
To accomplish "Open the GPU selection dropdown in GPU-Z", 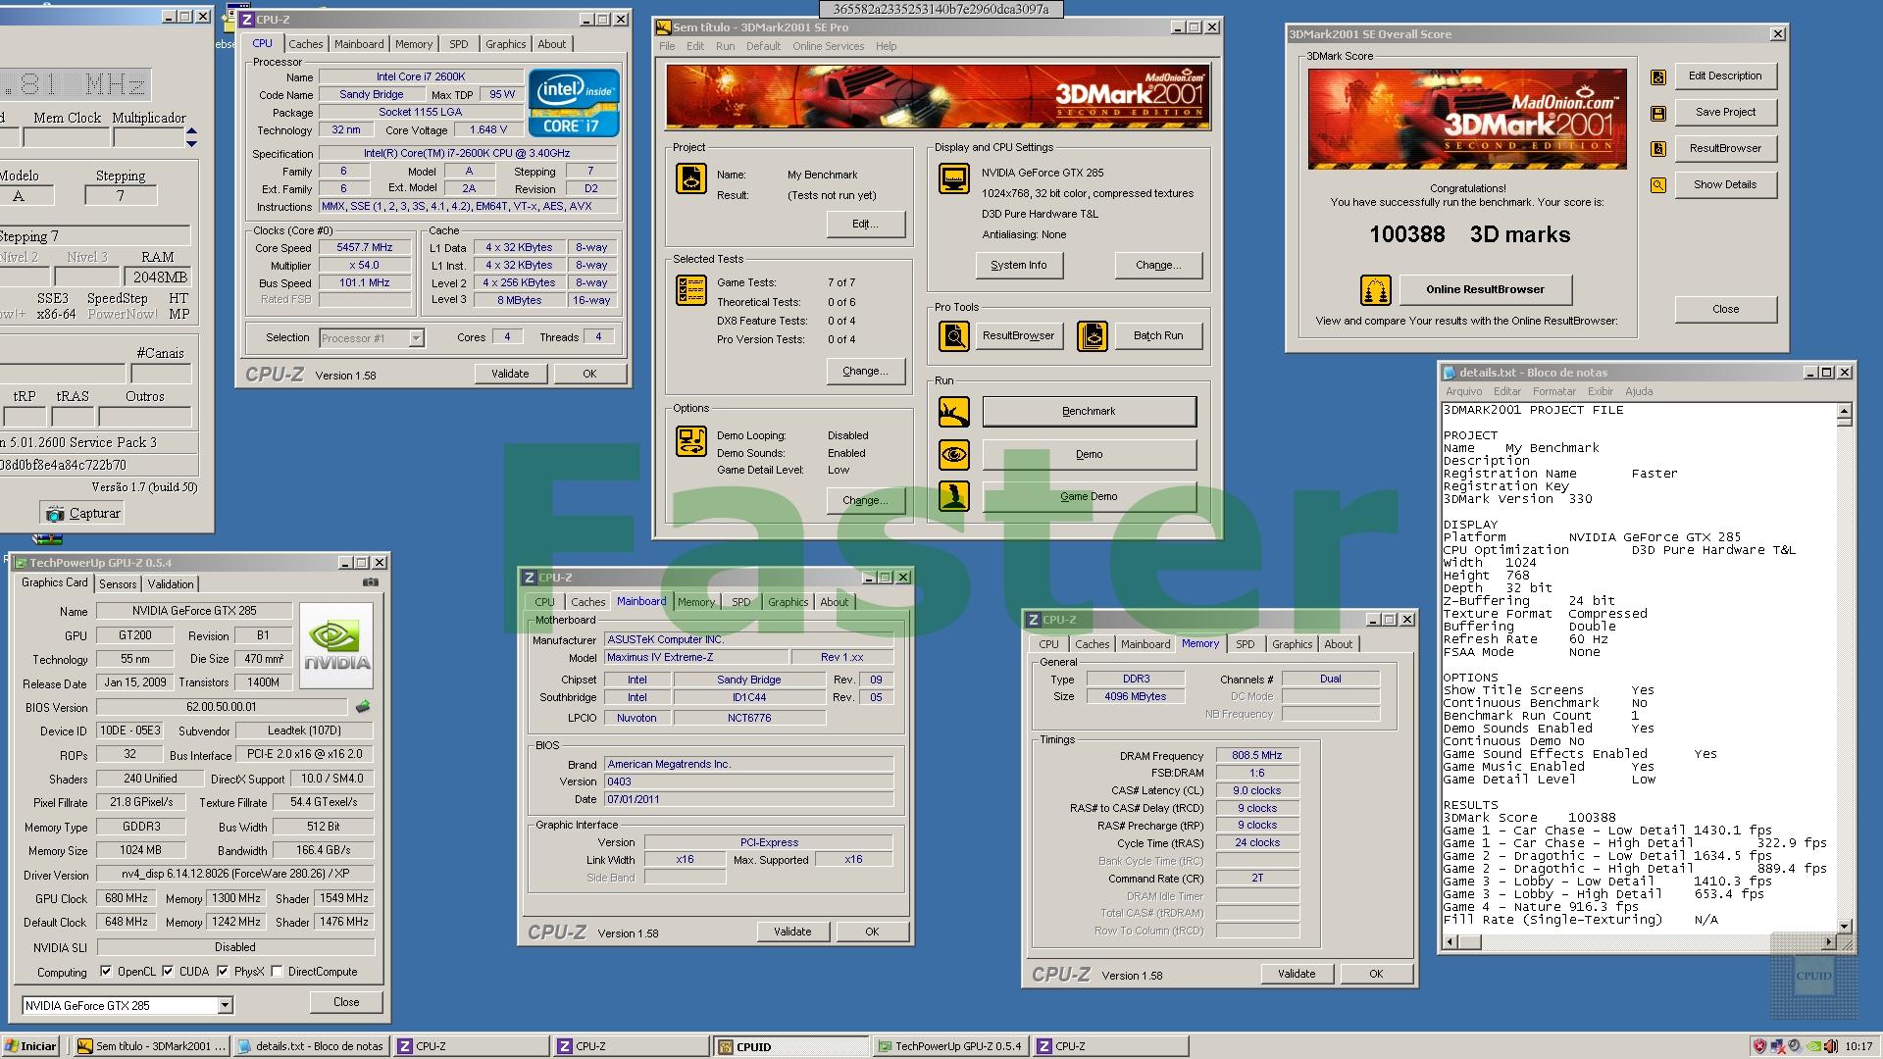I will (225, 1005).
